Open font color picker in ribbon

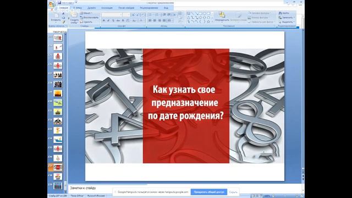141,20
